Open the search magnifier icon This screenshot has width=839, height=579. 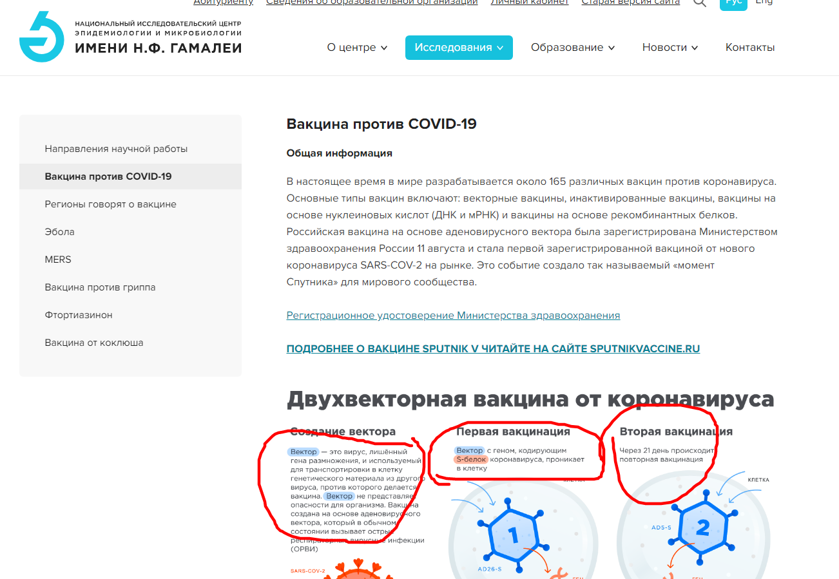700,3
